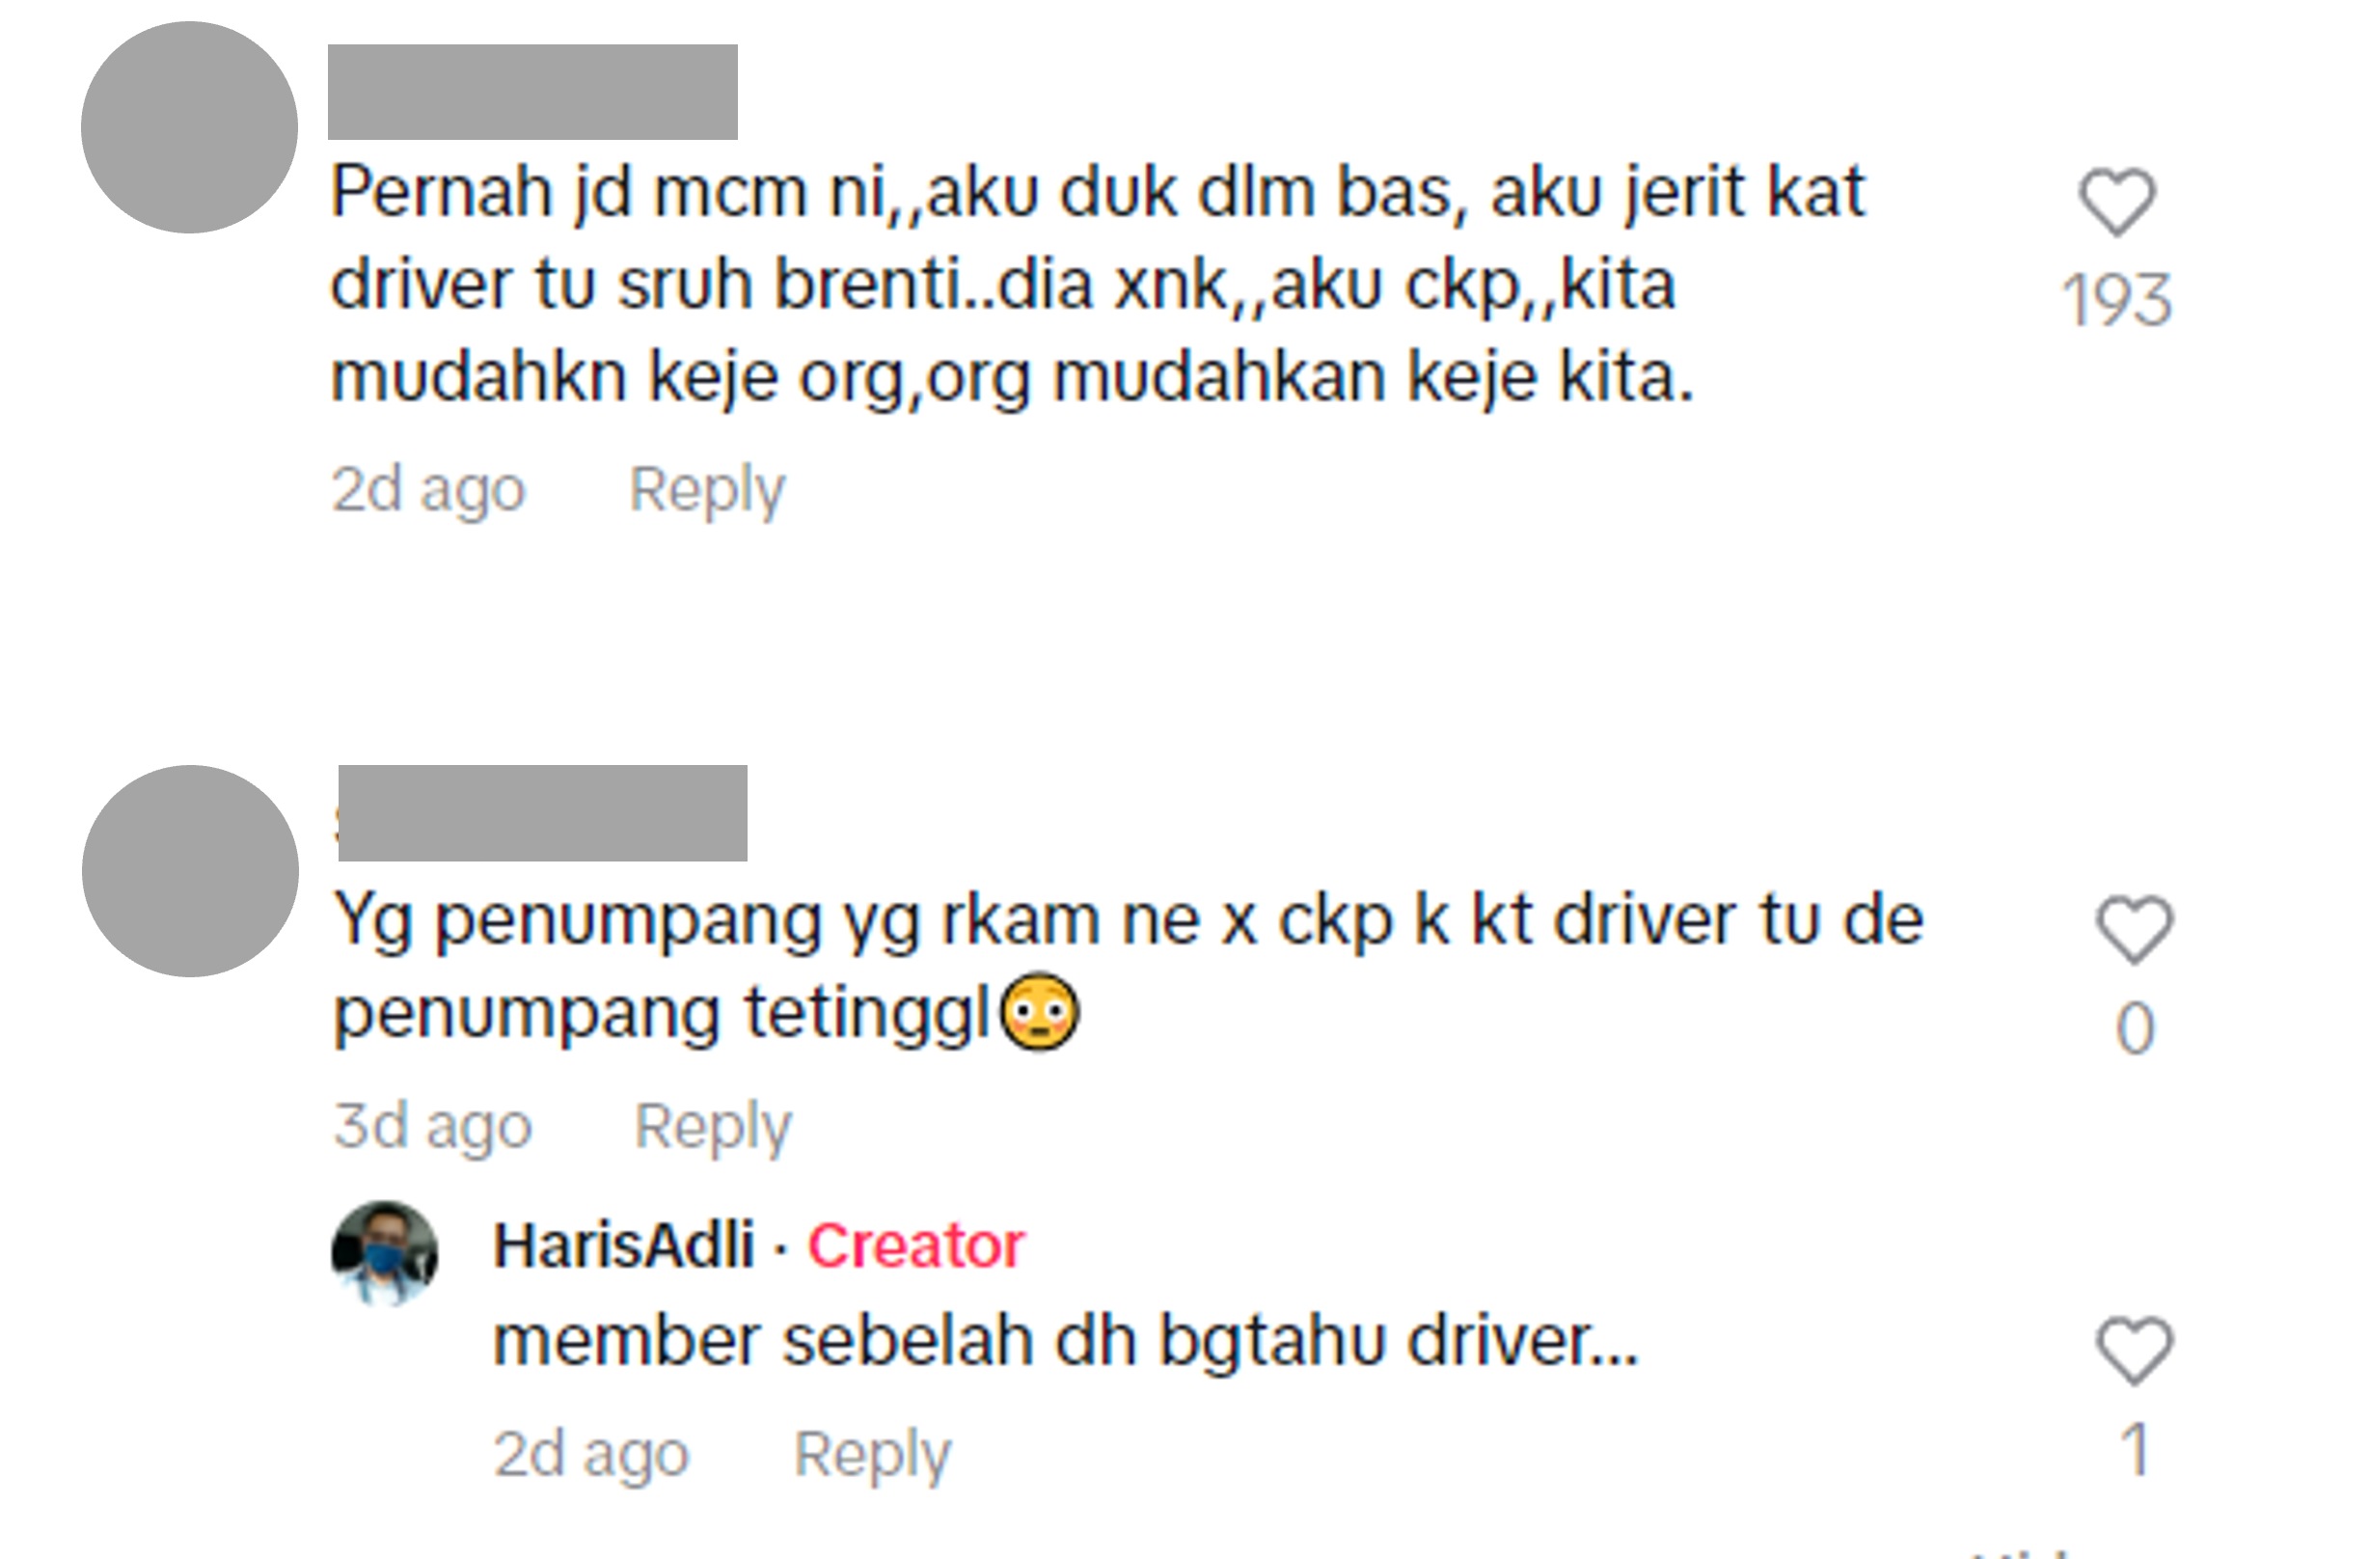Open HarisAdli's profile picture

(384, 1253)
